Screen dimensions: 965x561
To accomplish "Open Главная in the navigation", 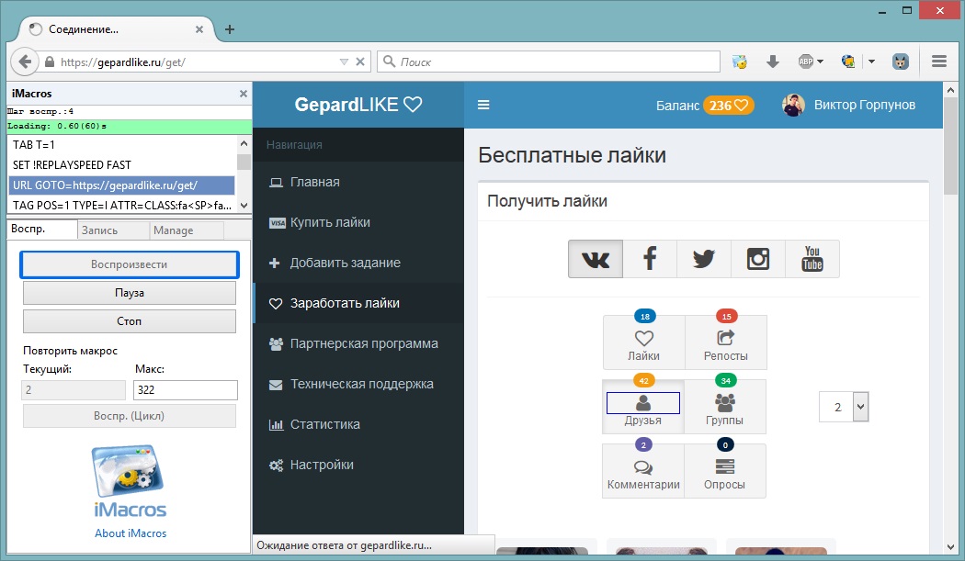I will pos(358,182).
